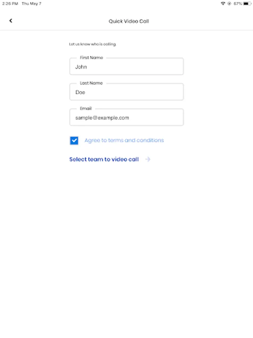Focus the First Name field containing John
The height and width of the screenshot is (338, 253).
coord(127,66)
